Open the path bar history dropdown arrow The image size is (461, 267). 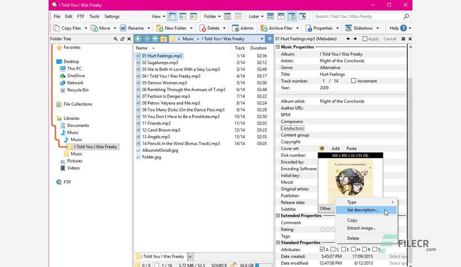coord(262,39)
